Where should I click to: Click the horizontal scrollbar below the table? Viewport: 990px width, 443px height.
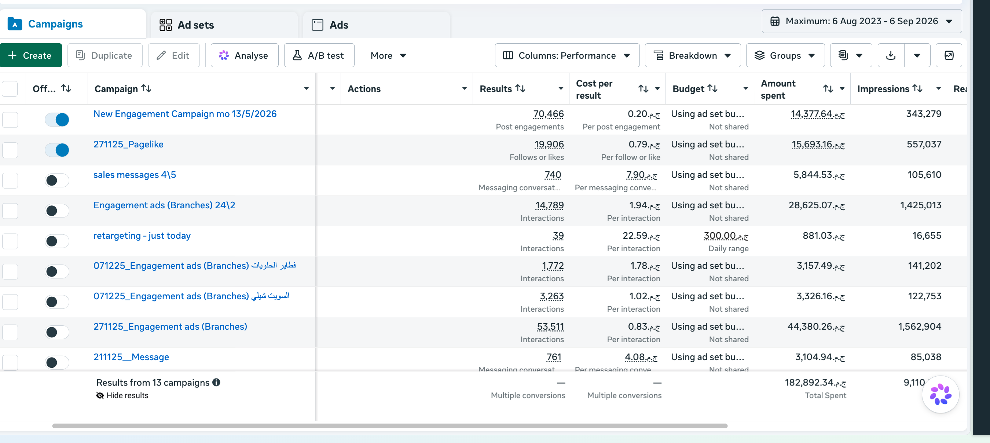390,426
